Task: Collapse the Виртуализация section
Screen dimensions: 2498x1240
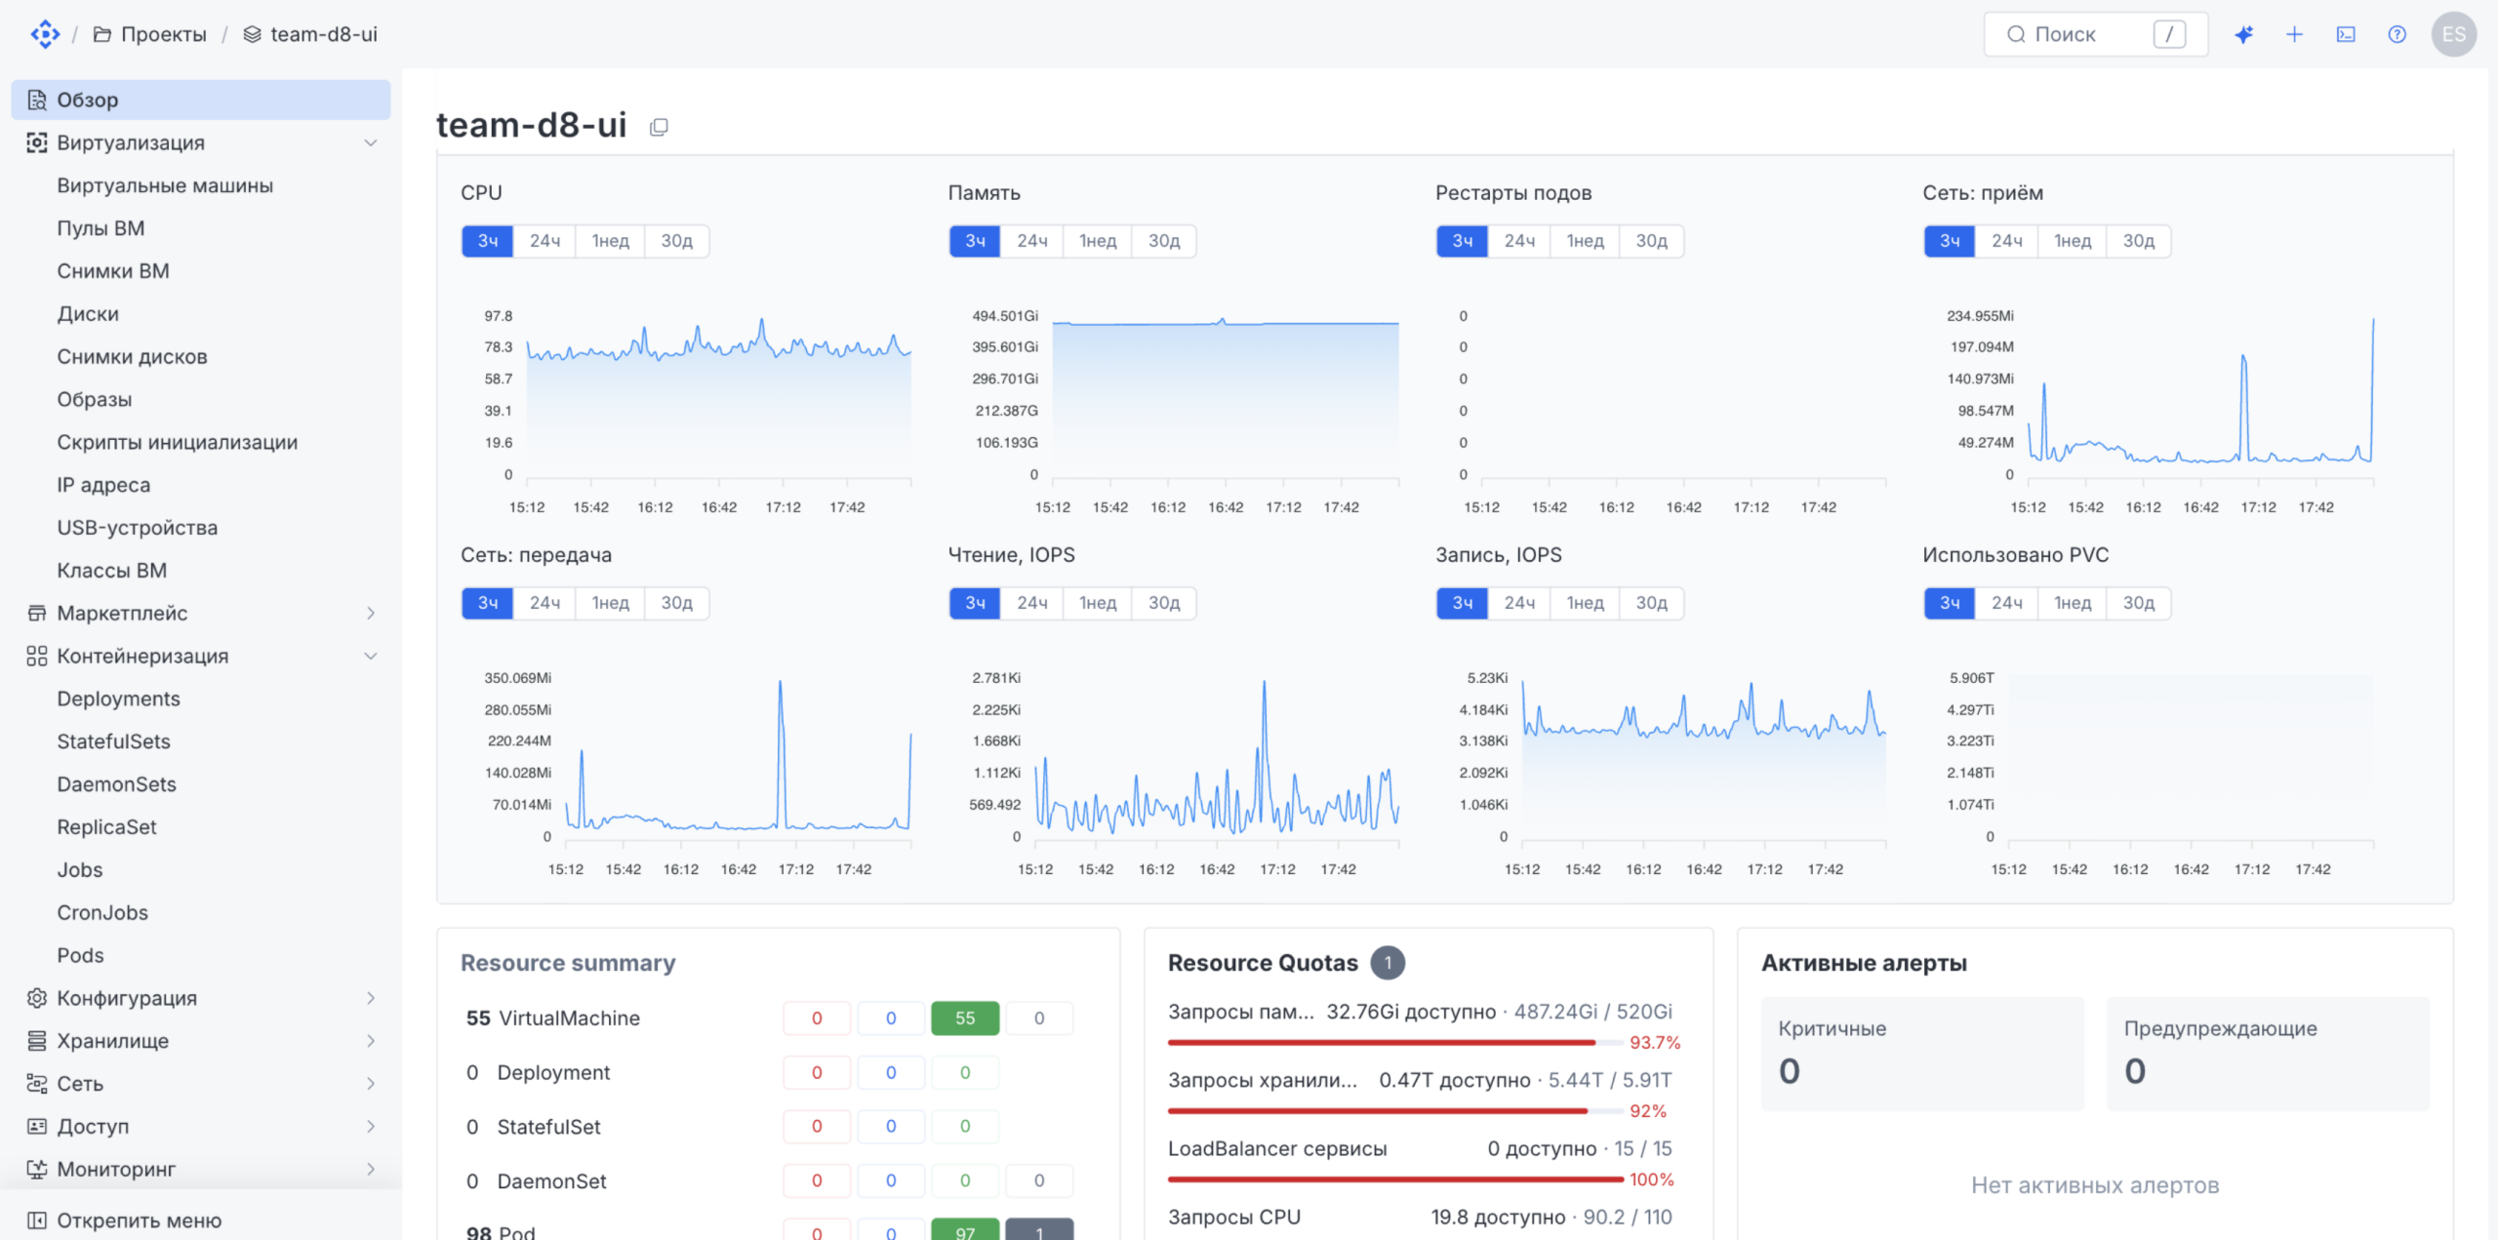Action: [371, 142]
